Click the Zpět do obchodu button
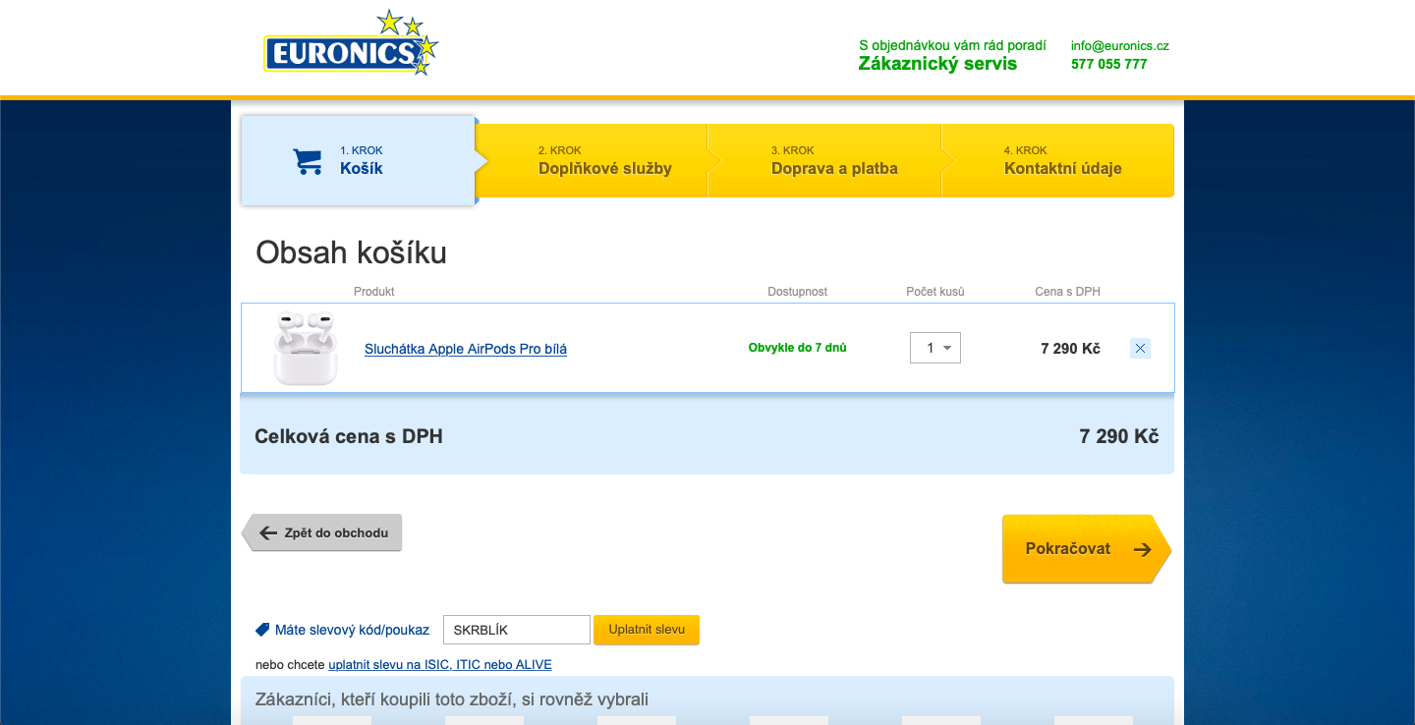This screenshot has width=1415, height=725. (322, 532)
